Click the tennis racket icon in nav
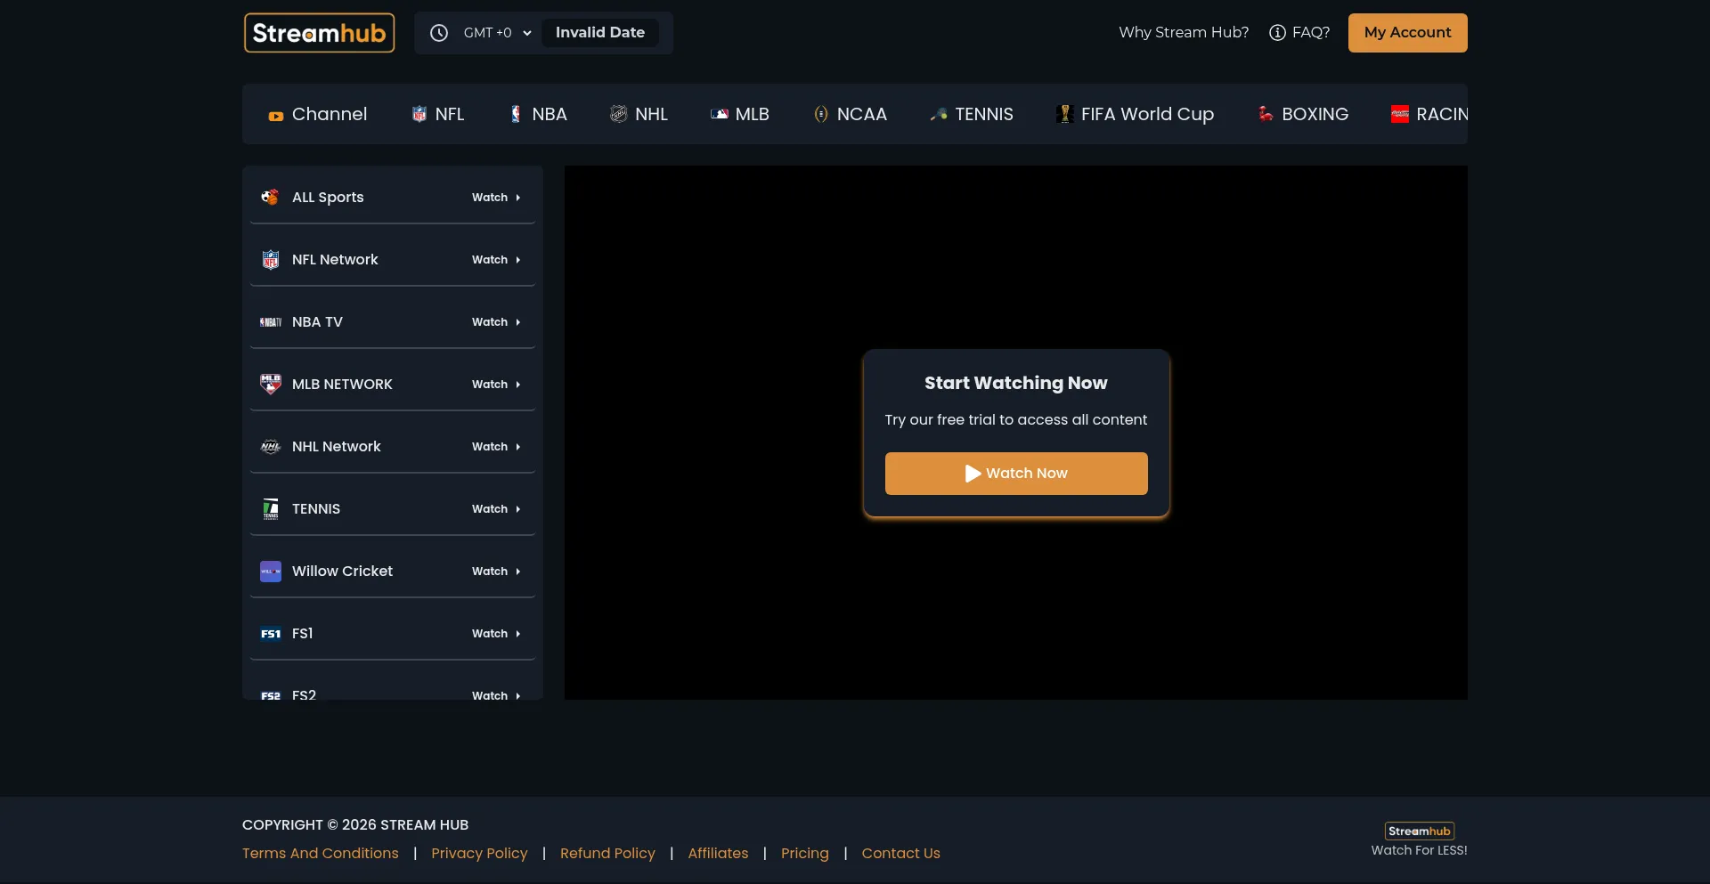The width and height of the screenshot is (1710, 884). coord(939,114)
